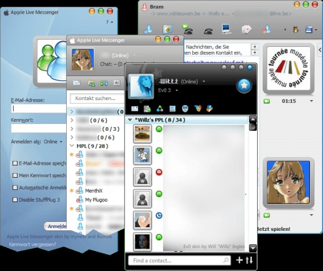Viewport: 323px width, 271px height.
Task: Click invite contact icon in Bram window
Action: point(148,29)
